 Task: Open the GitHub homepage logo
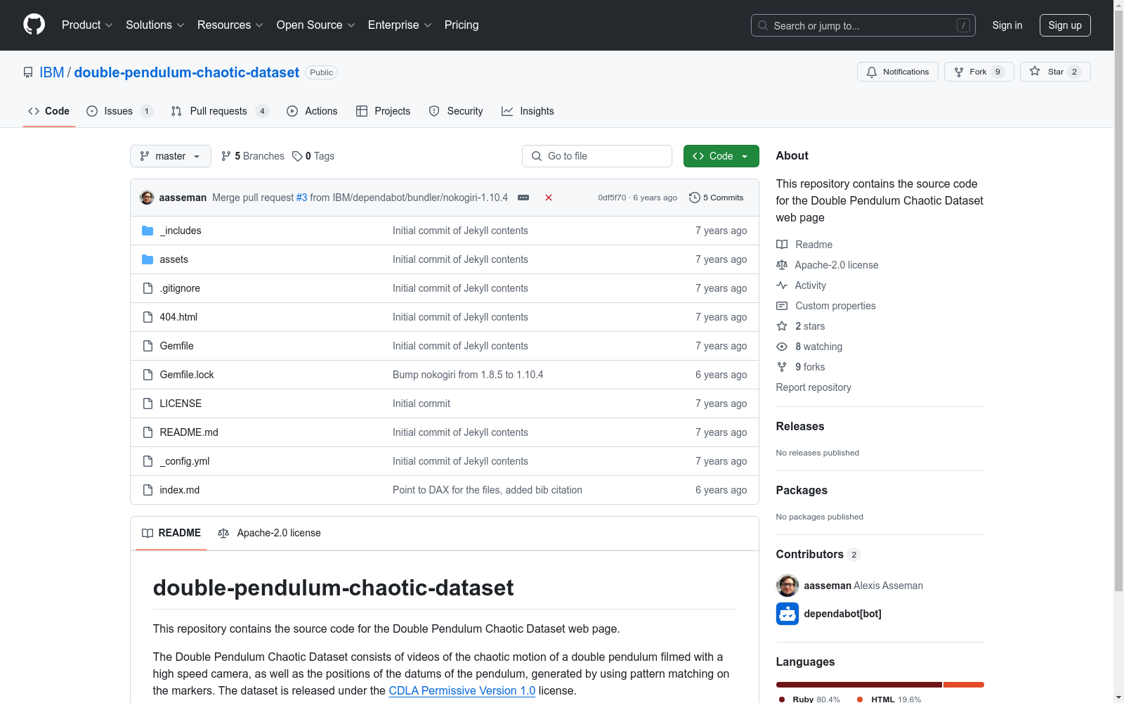34,25
